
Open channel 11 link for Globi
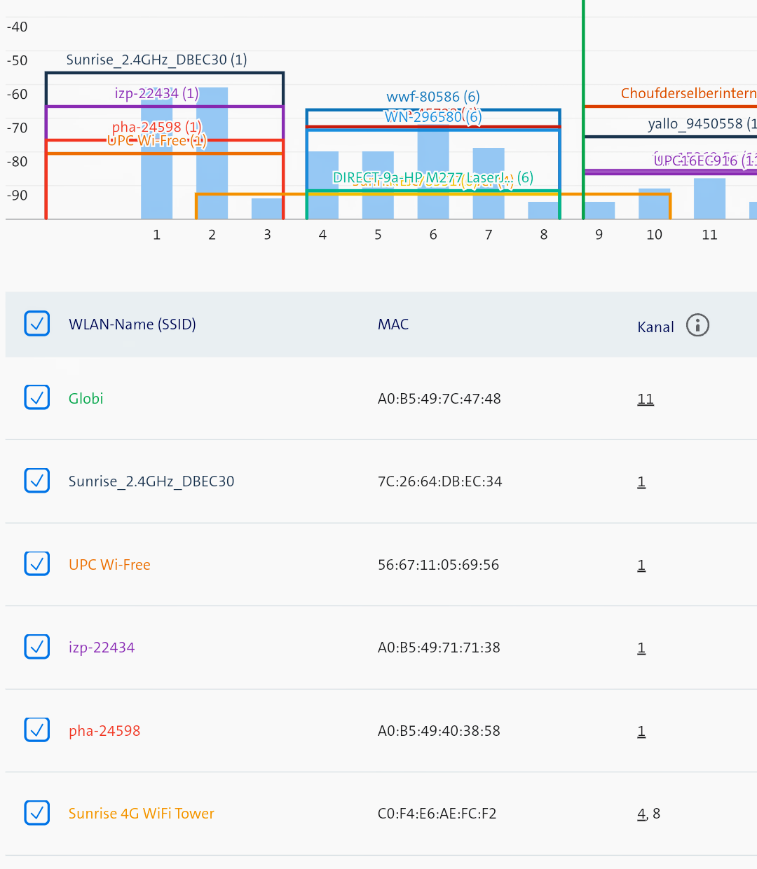[x=645, y=399]
